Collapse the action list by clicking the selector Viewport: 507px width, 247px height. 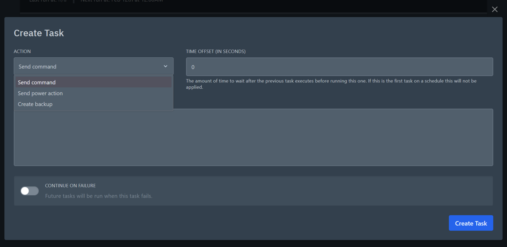[x=94, y=66]
